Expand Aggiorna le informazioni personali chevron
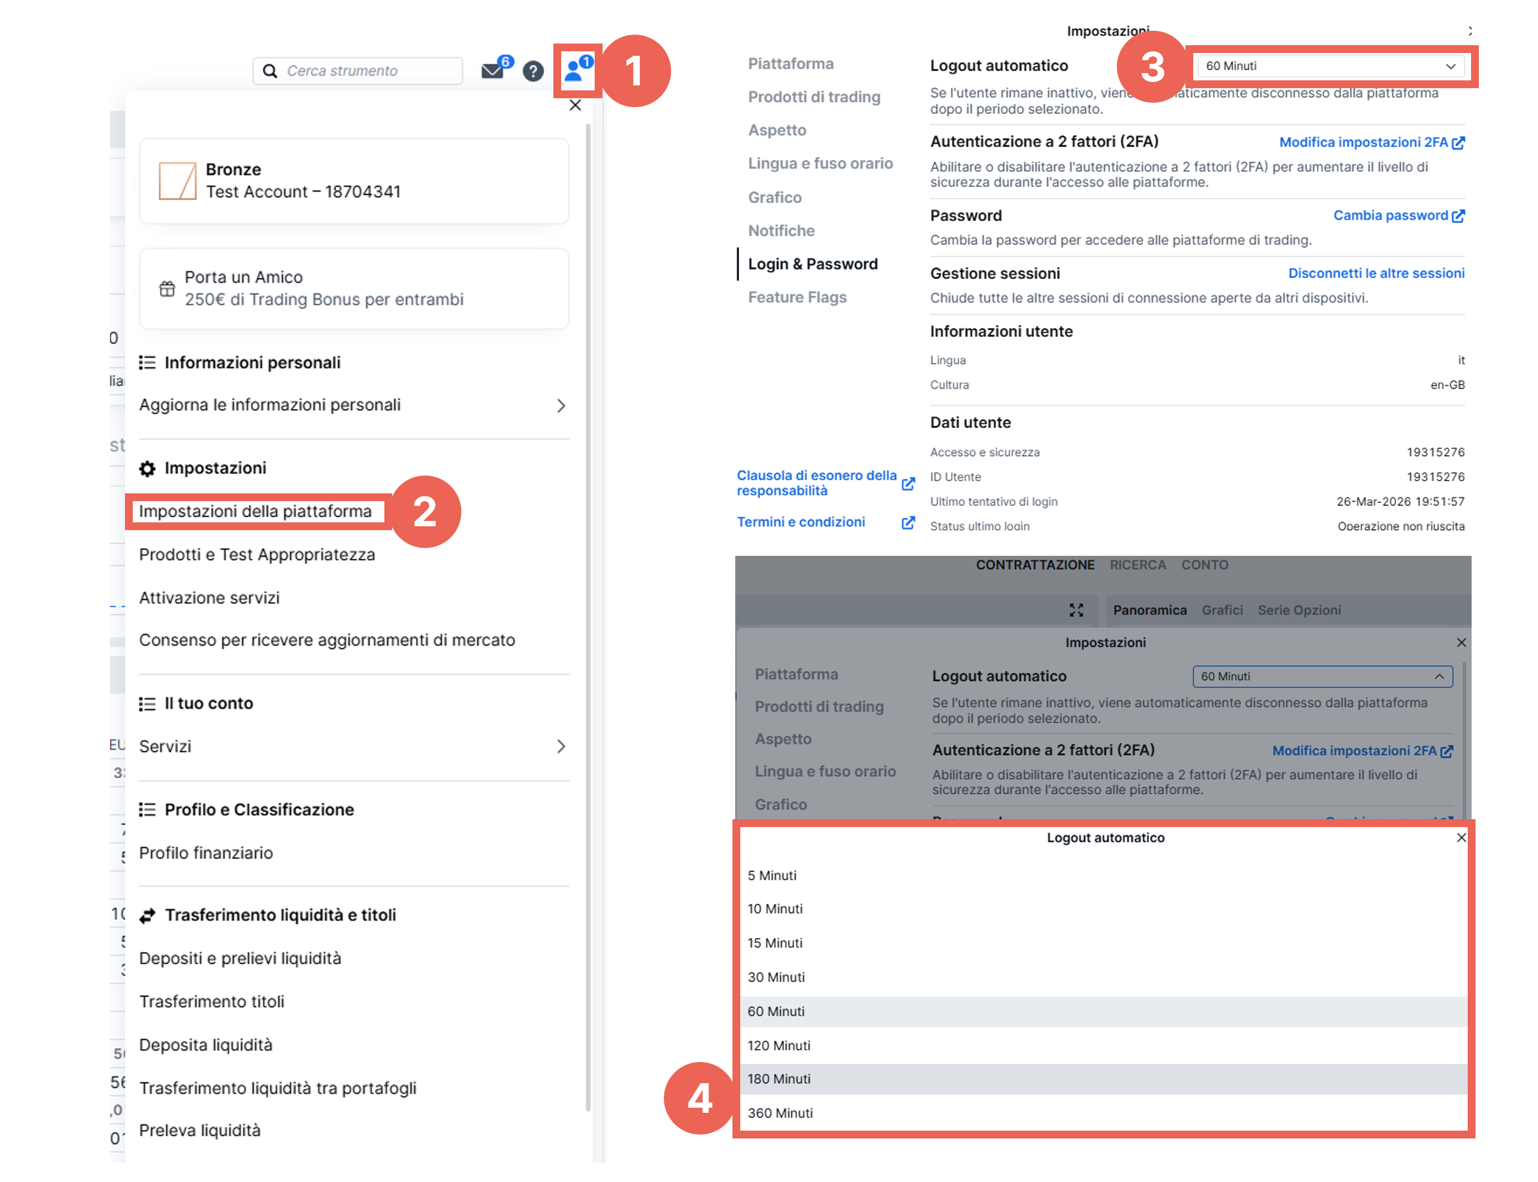Viewport: 1538px width, 1182px height. 561,405
